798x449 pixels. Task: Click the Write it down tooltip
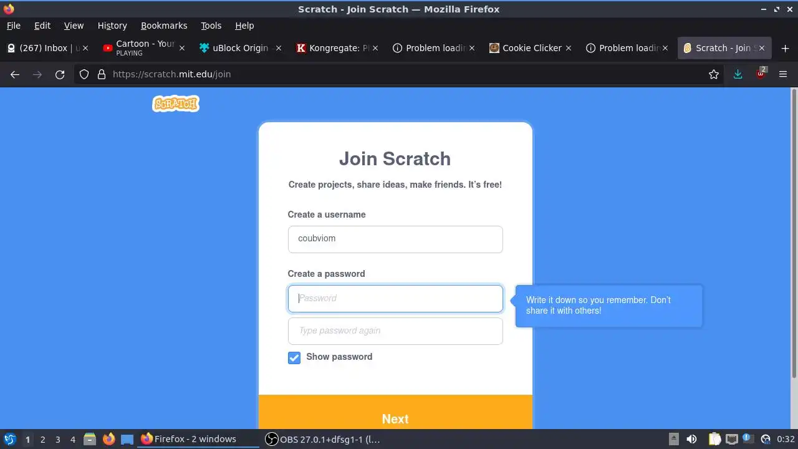pos(608,306)
